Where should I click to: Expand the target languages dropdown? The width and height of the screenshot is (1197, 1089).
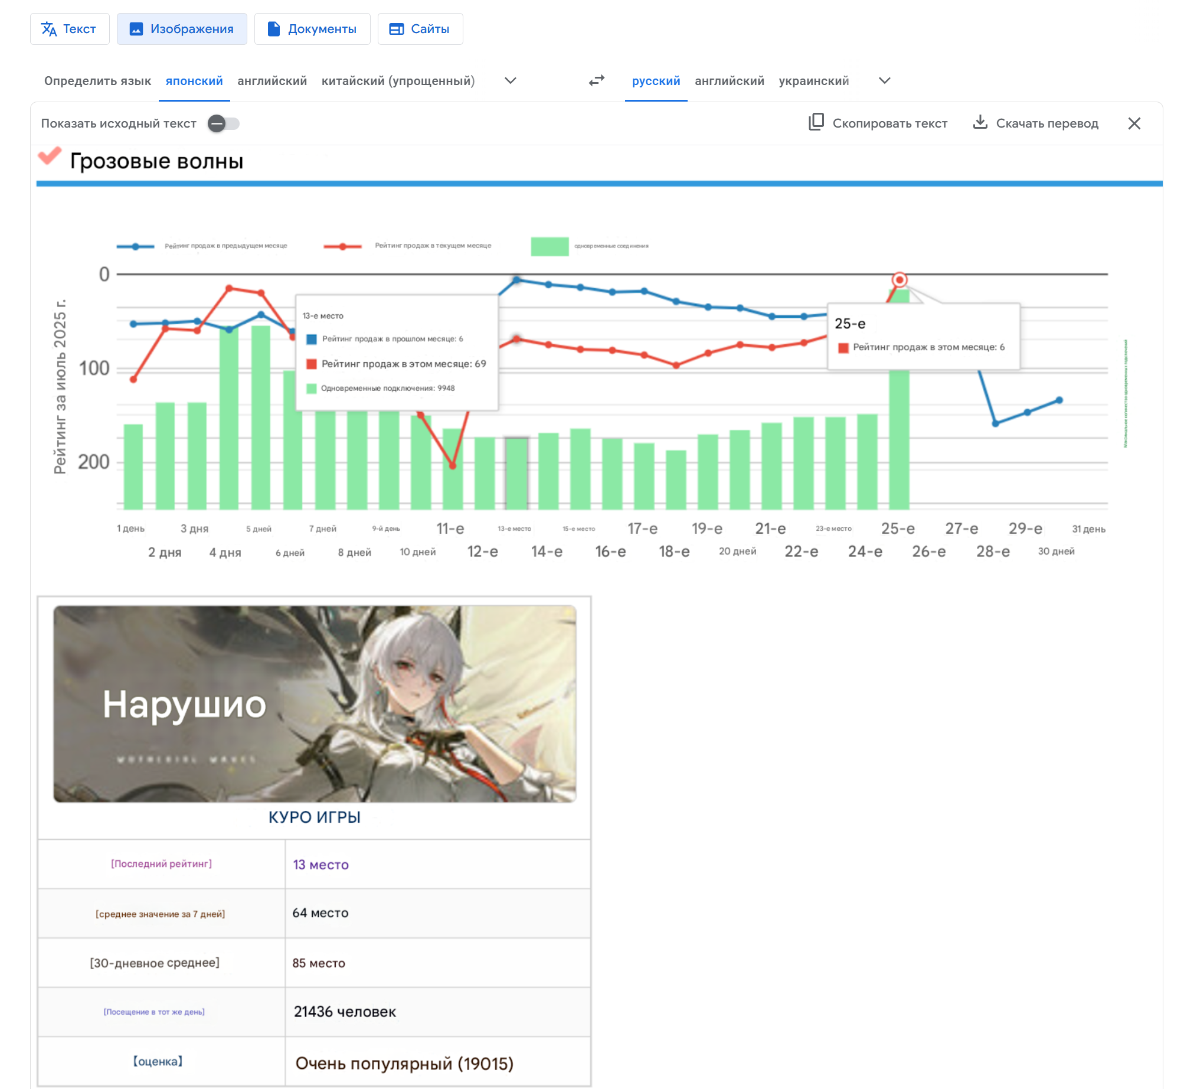click(x=884, y=80)
